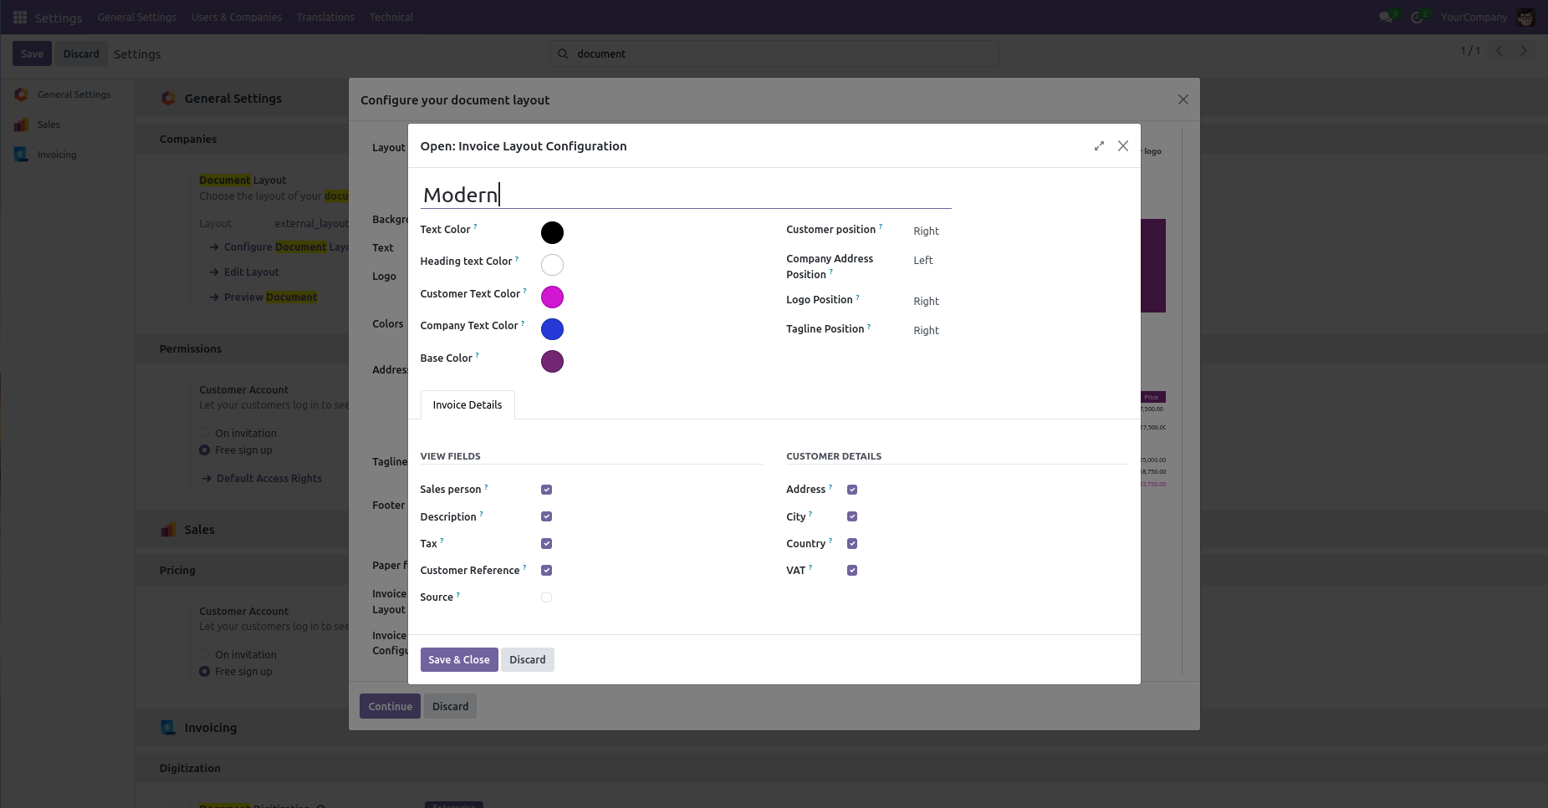The width and height of the screenshot is (1548, 808).
Task: Open the conversations chat icon in navbar
Action: tap(1386, 18)
